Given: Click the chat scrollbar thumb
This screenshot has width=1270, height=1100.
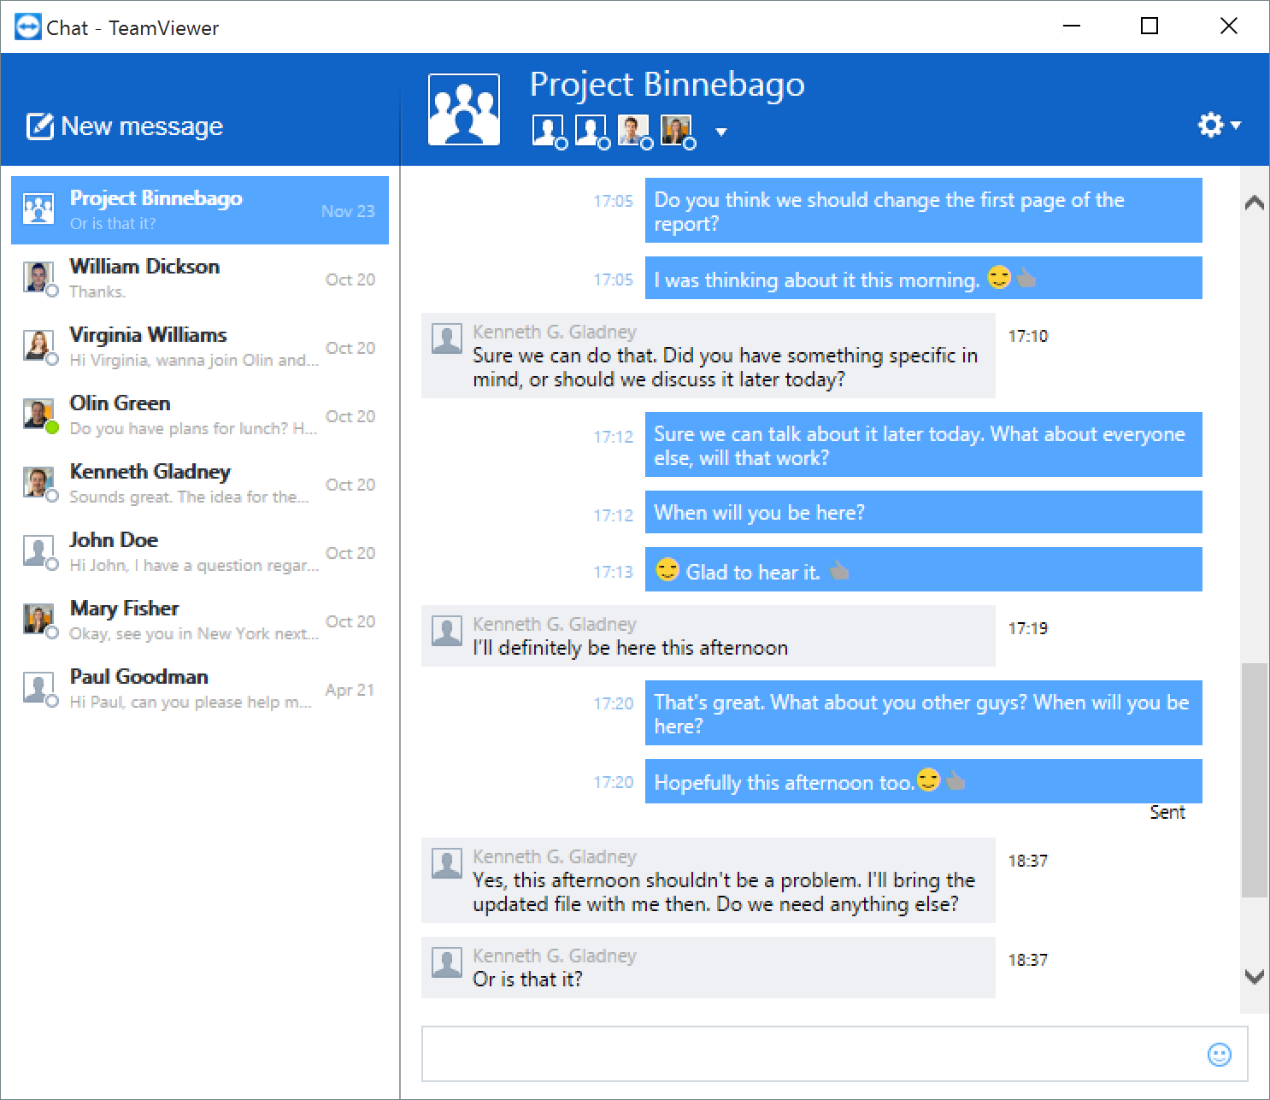Looking at the screenshot, I should tap(1255, 779).
